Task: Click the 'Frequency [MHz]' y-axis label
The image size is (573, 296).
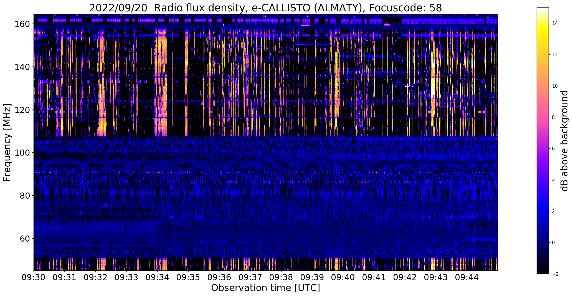Action: click(7, 143)
